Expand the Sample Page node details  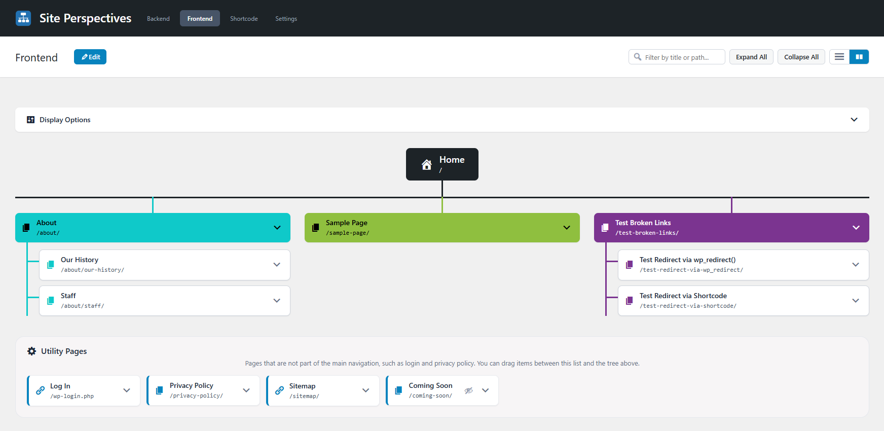coord(567,228)
